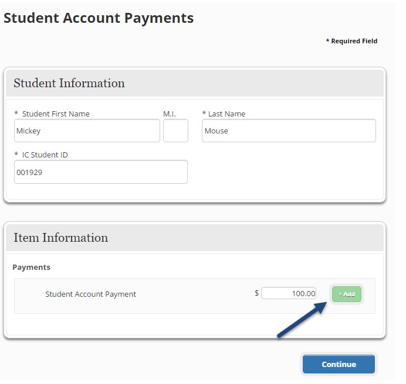Screen dimensions: 406x384
Task: Click the Student Account Payments page heading
Action: (x=99, y=18)
